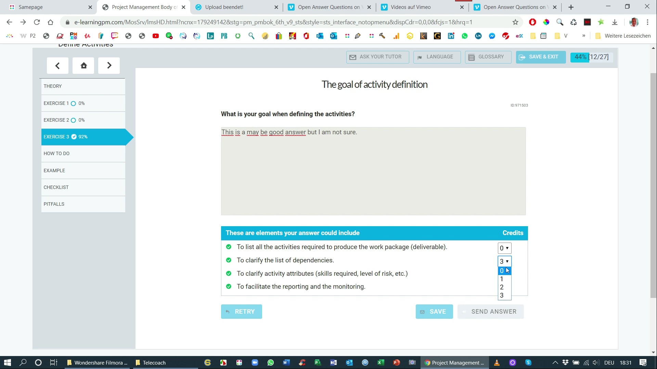This screenshot has width=657, height=369.
Task: Collapse credits dropdown for dependencies row
Action: coord(504,261)
